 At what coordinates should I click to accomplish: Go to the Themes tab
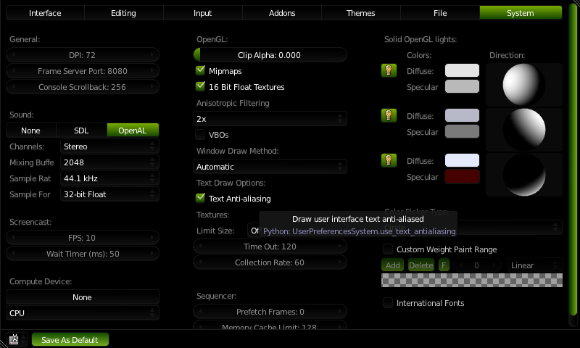pyautogui.click(x=360, y=13)
